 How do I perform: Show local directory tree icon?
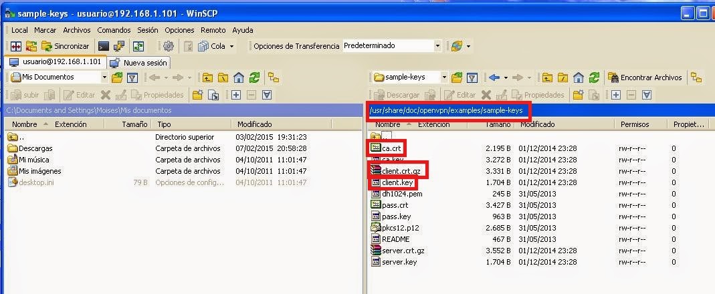(273, 78)
